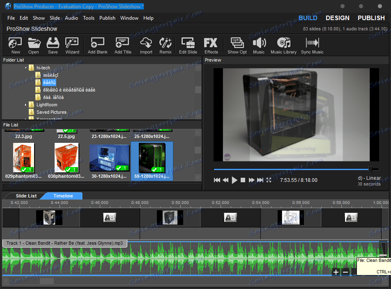Switch to the PUBLISH workspace
The width and height of the screenshot is (391, 289).
tap(371, 18)
